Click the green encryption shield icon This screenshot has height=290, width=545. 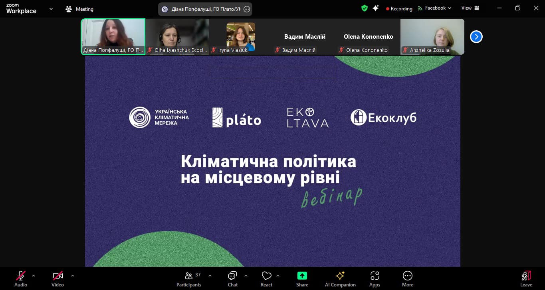coord(365,8)
